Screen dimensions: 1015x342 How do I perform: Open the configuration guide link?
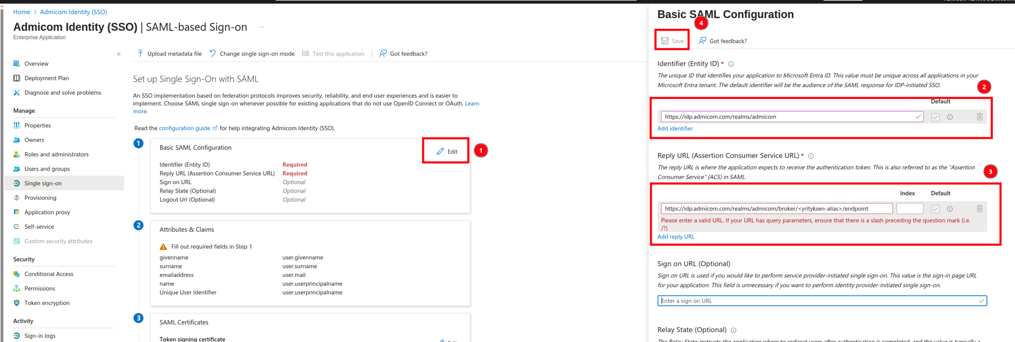point(184,128)
